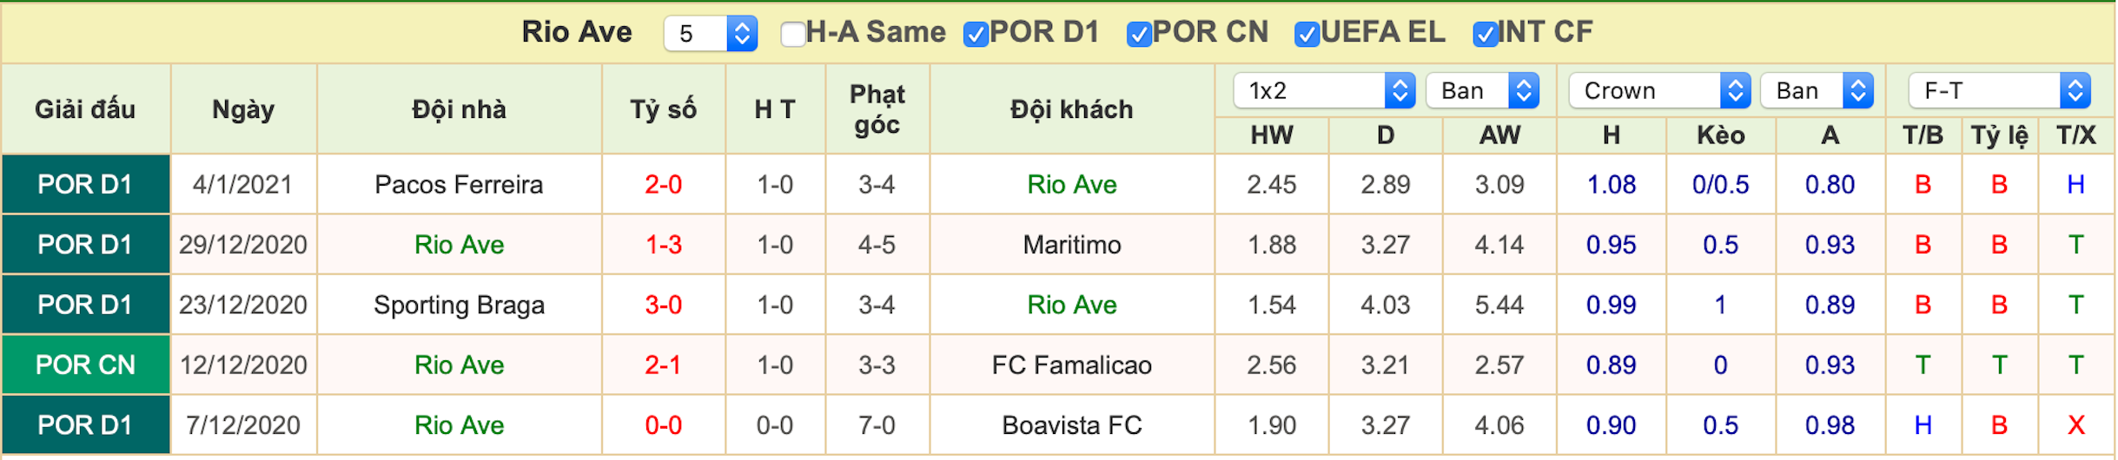Select the POR CN league cell
The height and width of the screenshot is (460, 2118).
(85, 365)
